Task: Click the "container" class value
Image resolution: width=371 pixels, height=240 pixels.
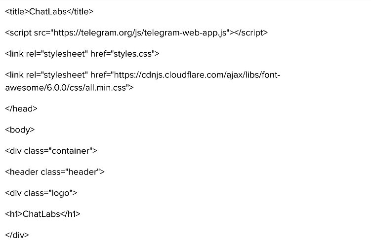Action: tap(70, 151)
